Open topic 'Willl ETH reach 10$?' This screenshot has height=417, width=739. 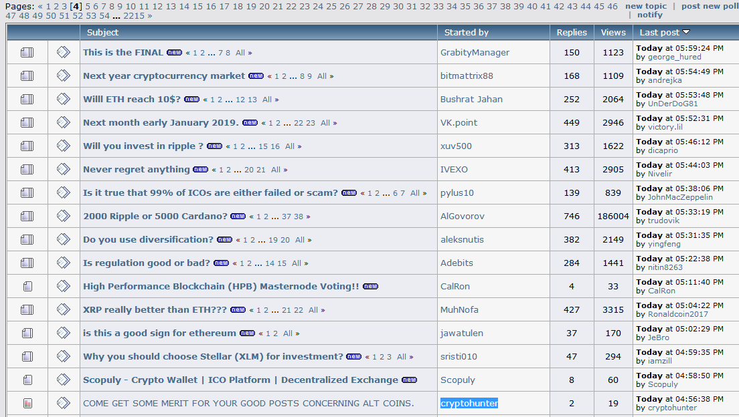[131, 99]
